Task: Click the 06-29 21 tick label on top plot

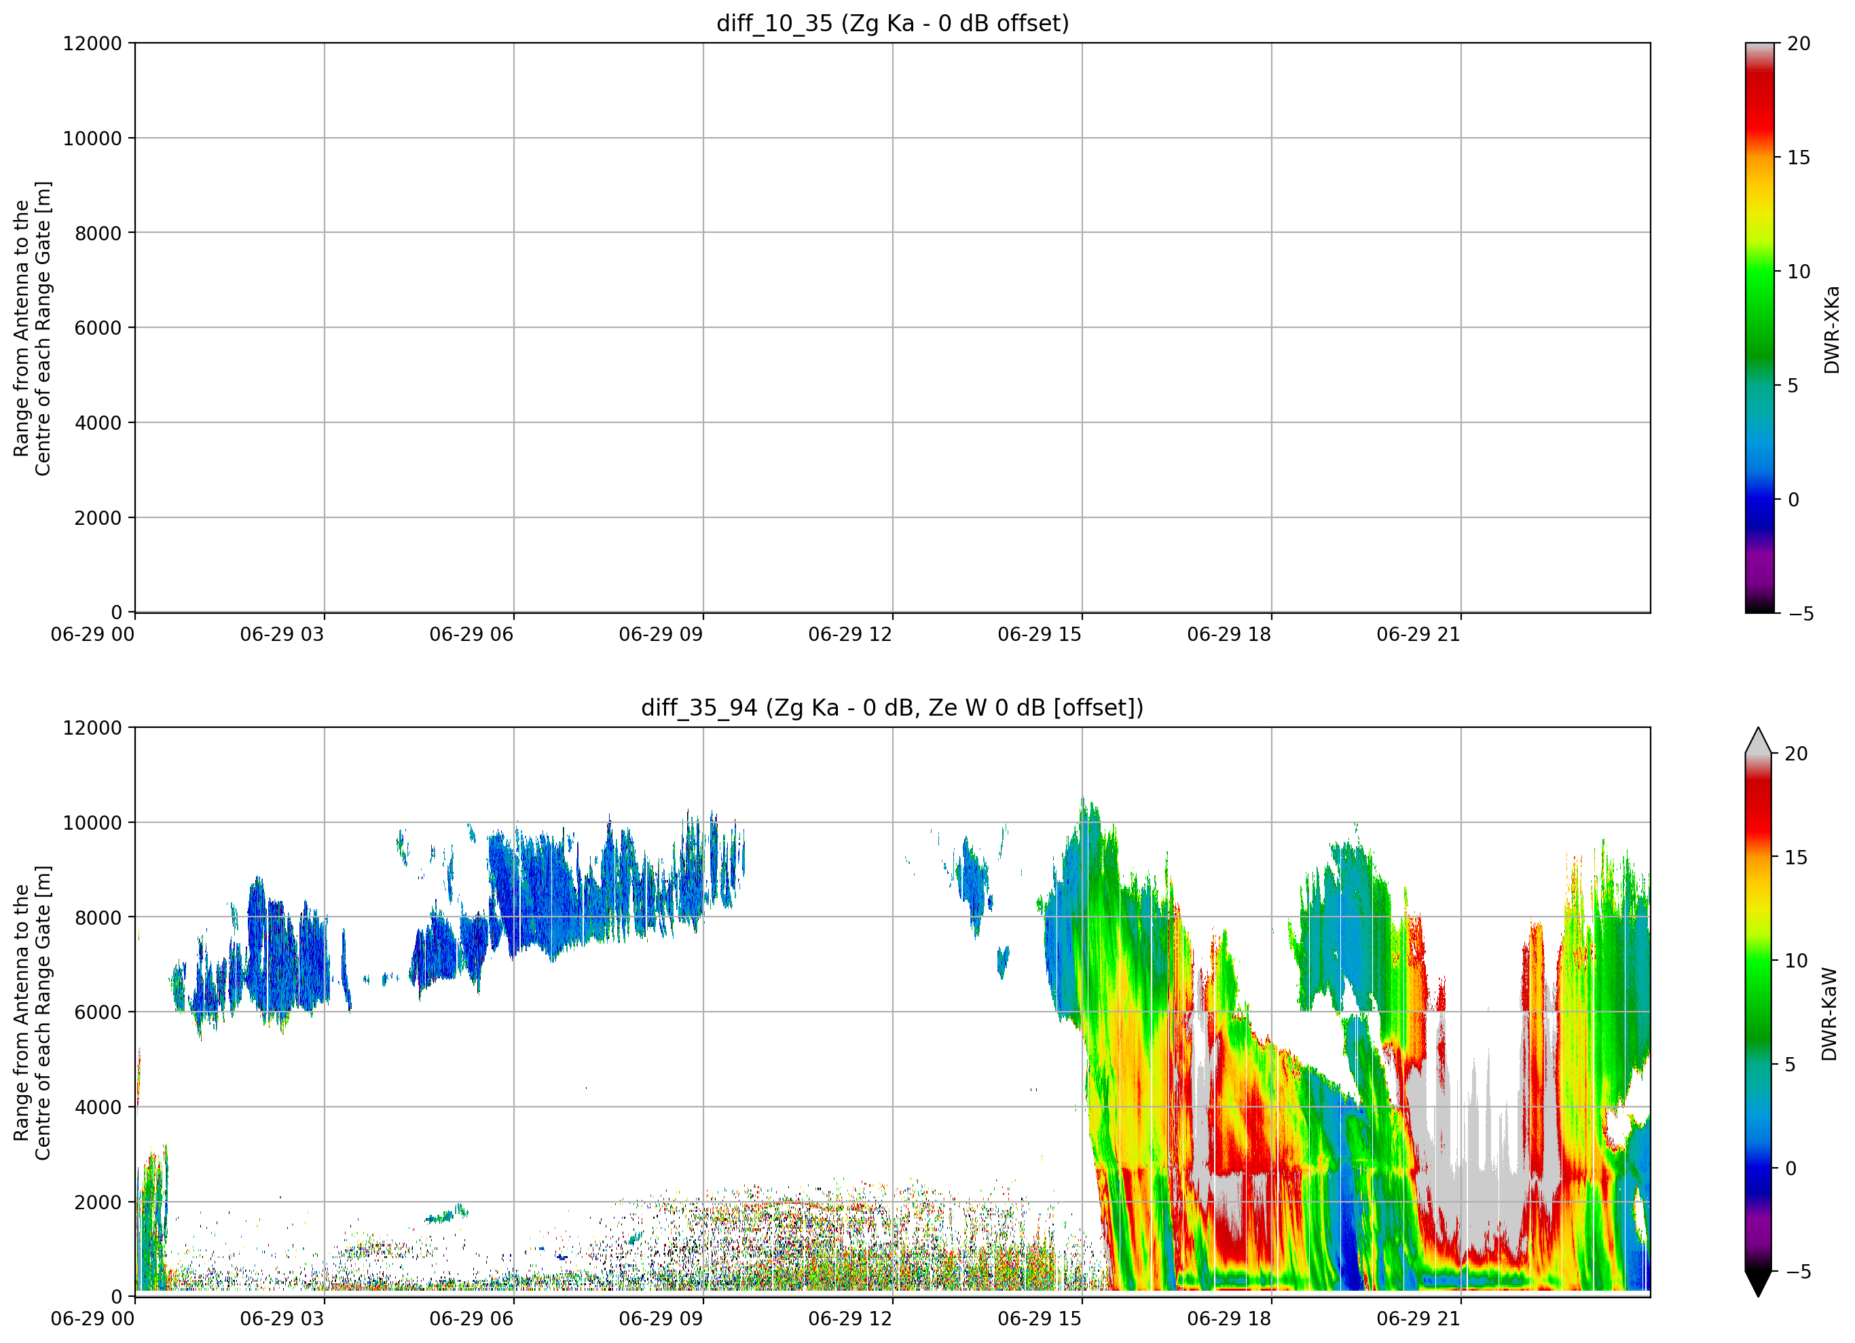Action: [x=1418, y=634]
